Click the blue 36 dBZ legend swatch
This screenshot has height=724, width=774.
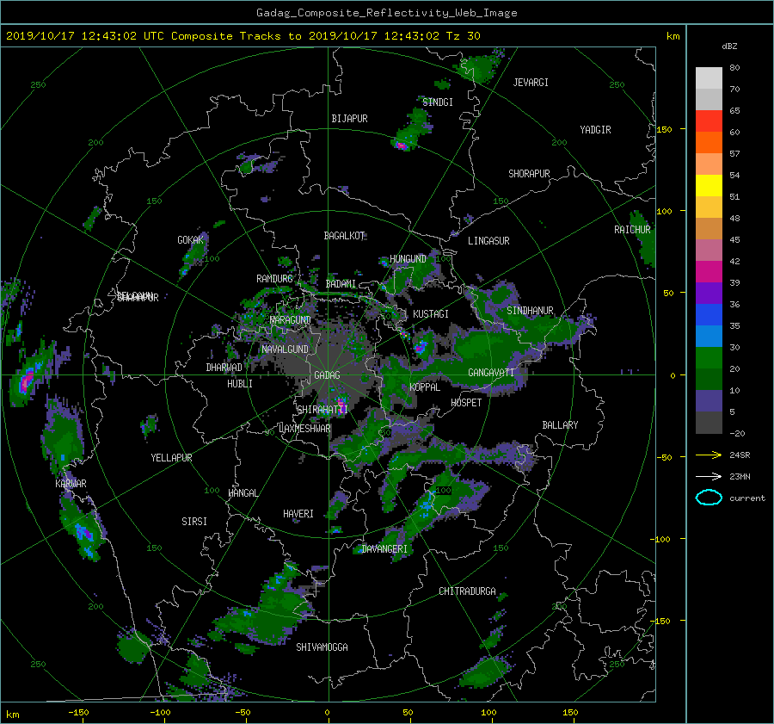coord(709,315)
